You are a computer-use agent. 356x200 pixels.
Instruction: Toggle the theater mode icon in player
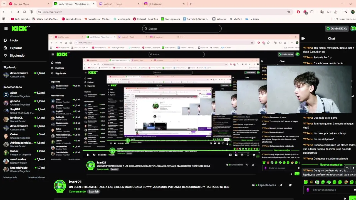(x=242, y=155)
